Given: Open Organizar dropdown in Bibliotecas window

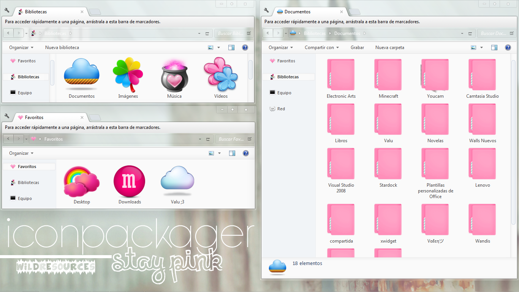Looking at the screenshot, I should pyautogui.click(x=21, y=48).
